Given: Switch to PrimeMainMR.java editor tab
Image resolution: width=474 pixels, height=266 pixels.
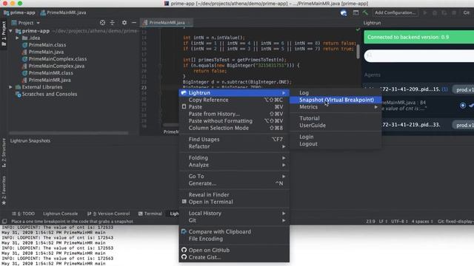Looking at the screenshot, I should [167, 23].
